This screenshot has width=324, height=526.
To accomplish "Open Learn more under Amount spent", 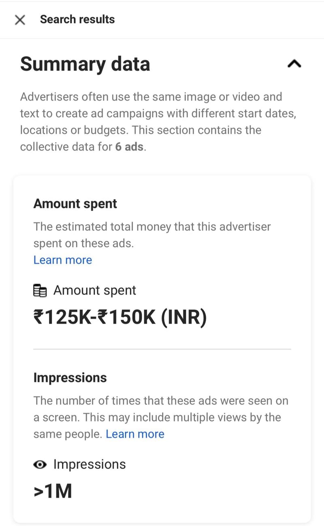I will (63, 260).
